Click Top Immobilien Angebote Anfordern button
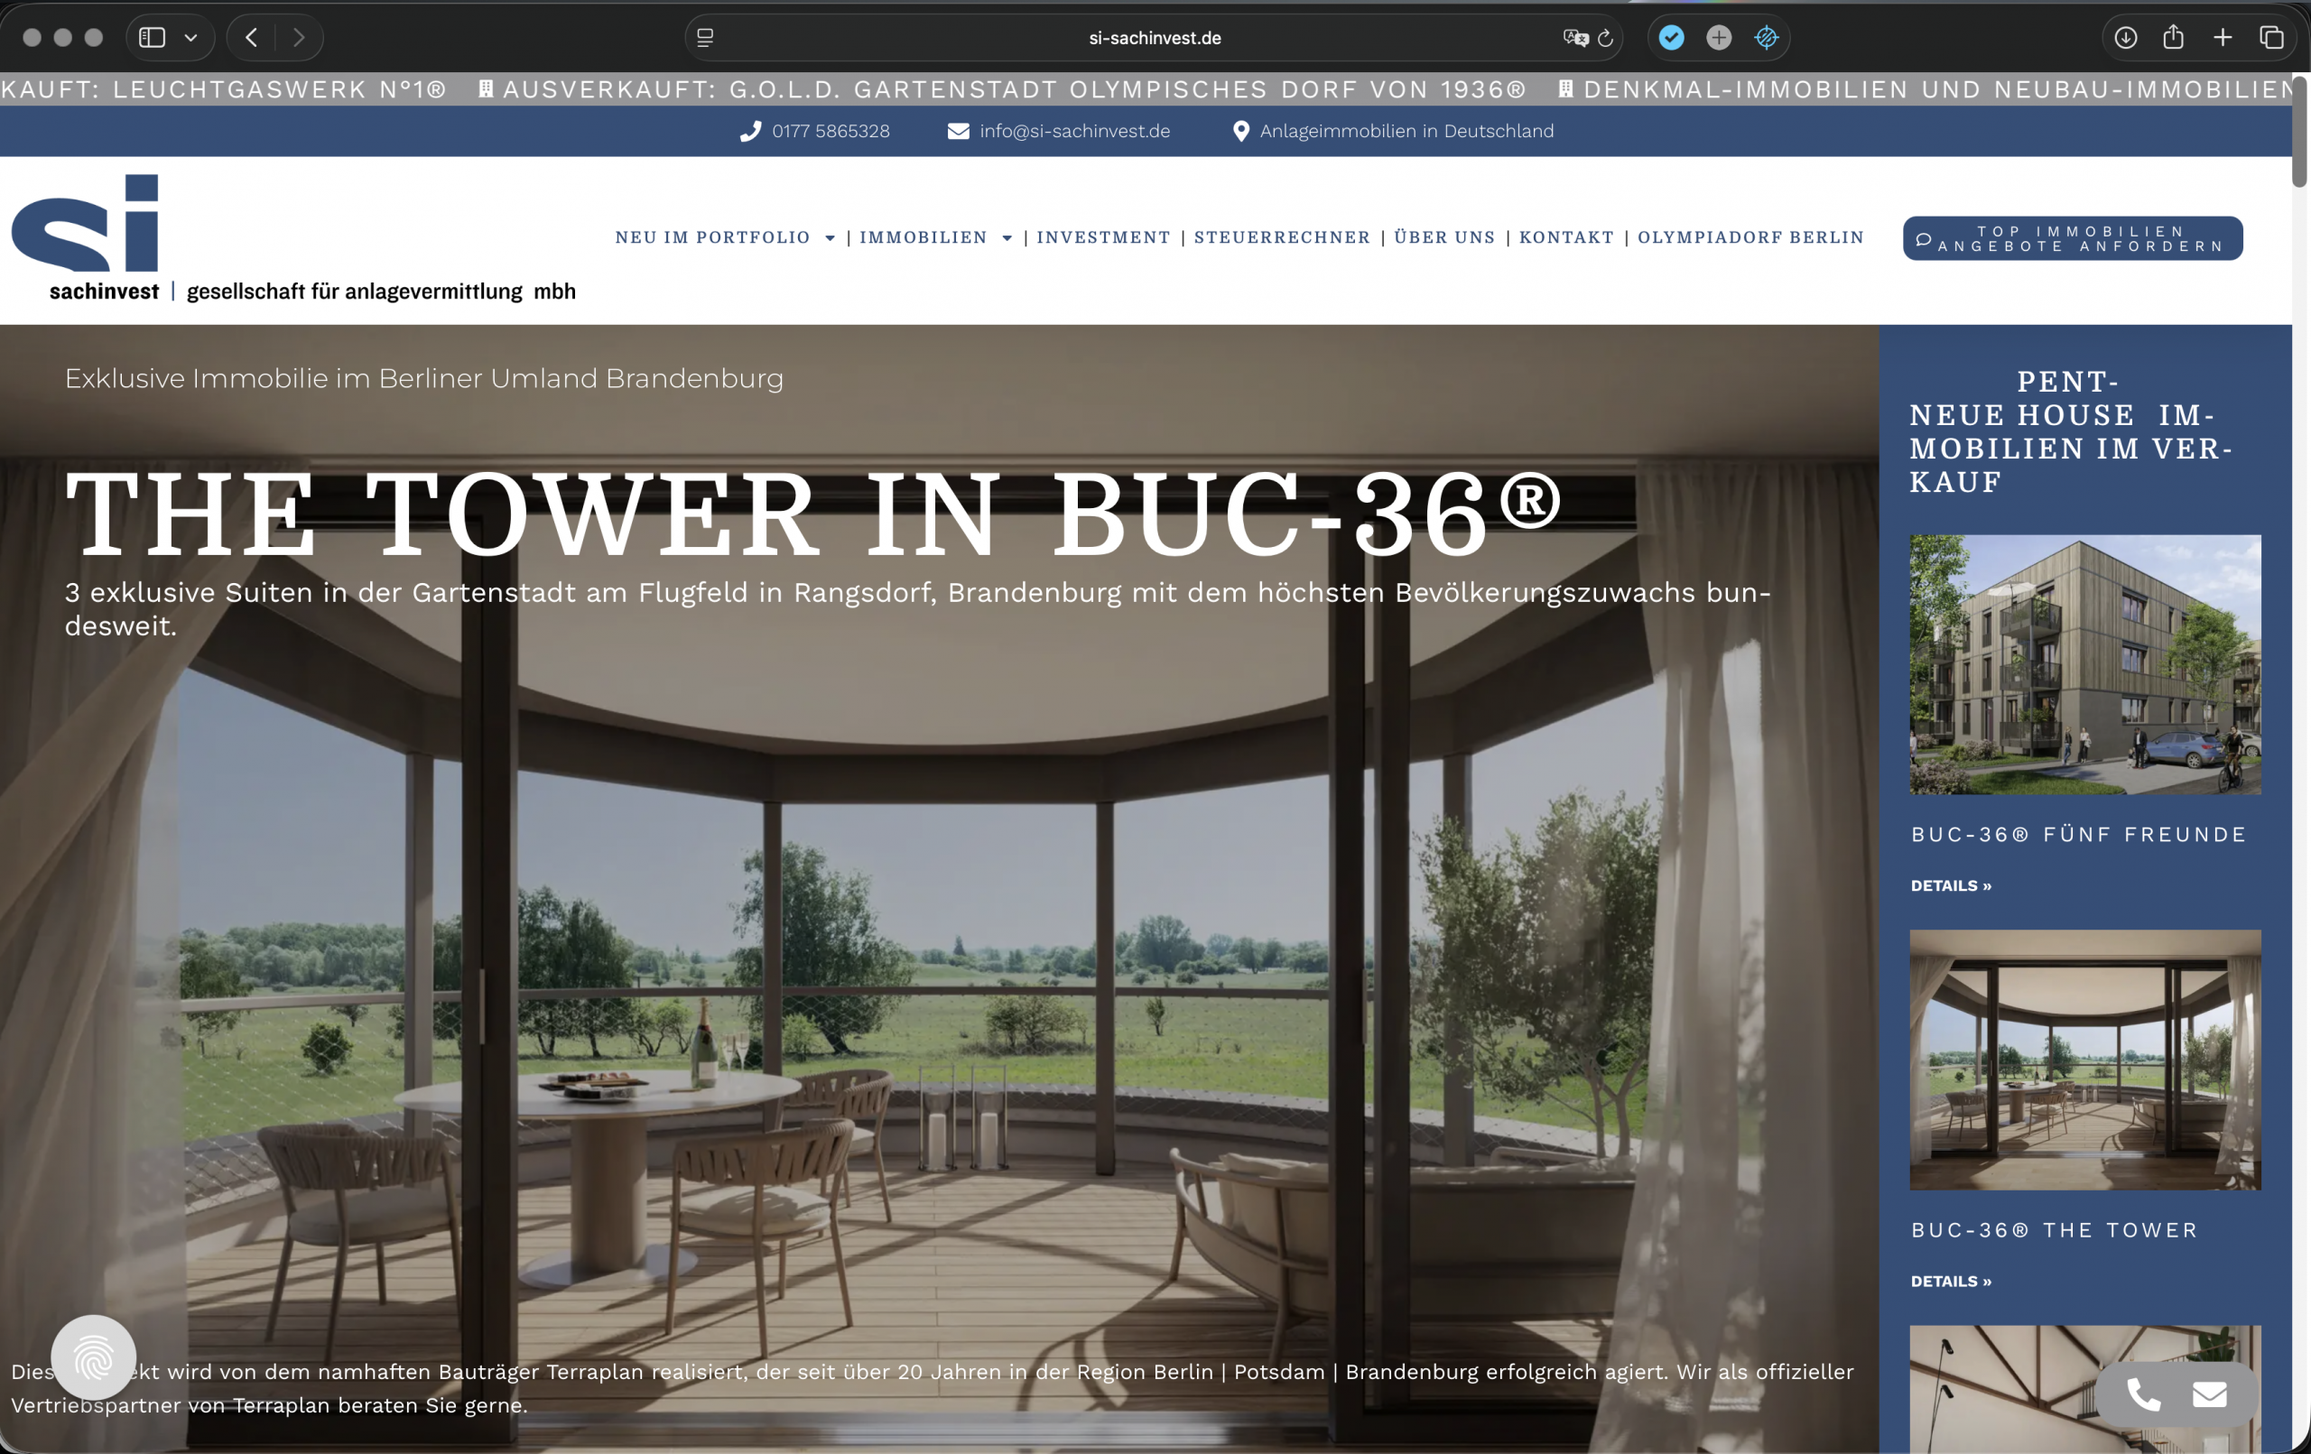The width and height of the screenshot is (2311, 1454). coord(2072,238)
